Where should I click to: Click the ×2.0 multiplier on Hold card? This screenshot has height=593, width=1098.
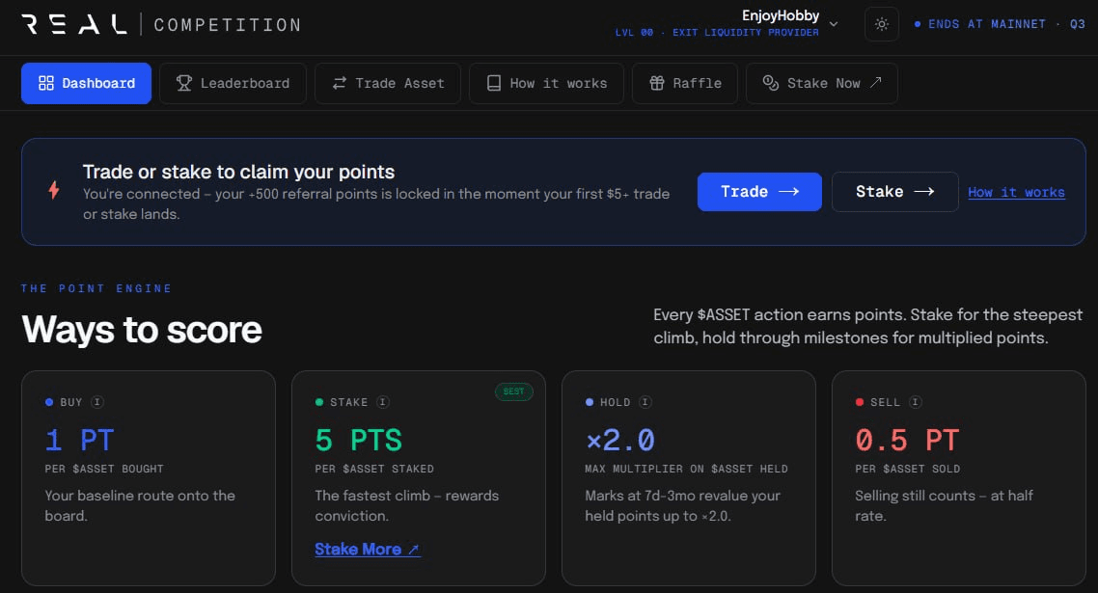click(620, 441)
